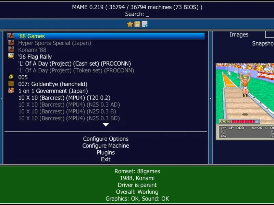Select 1 on 1 Government (Japan)
The image size is (274, 205).
pyautogui.click(x=53, y=91)
